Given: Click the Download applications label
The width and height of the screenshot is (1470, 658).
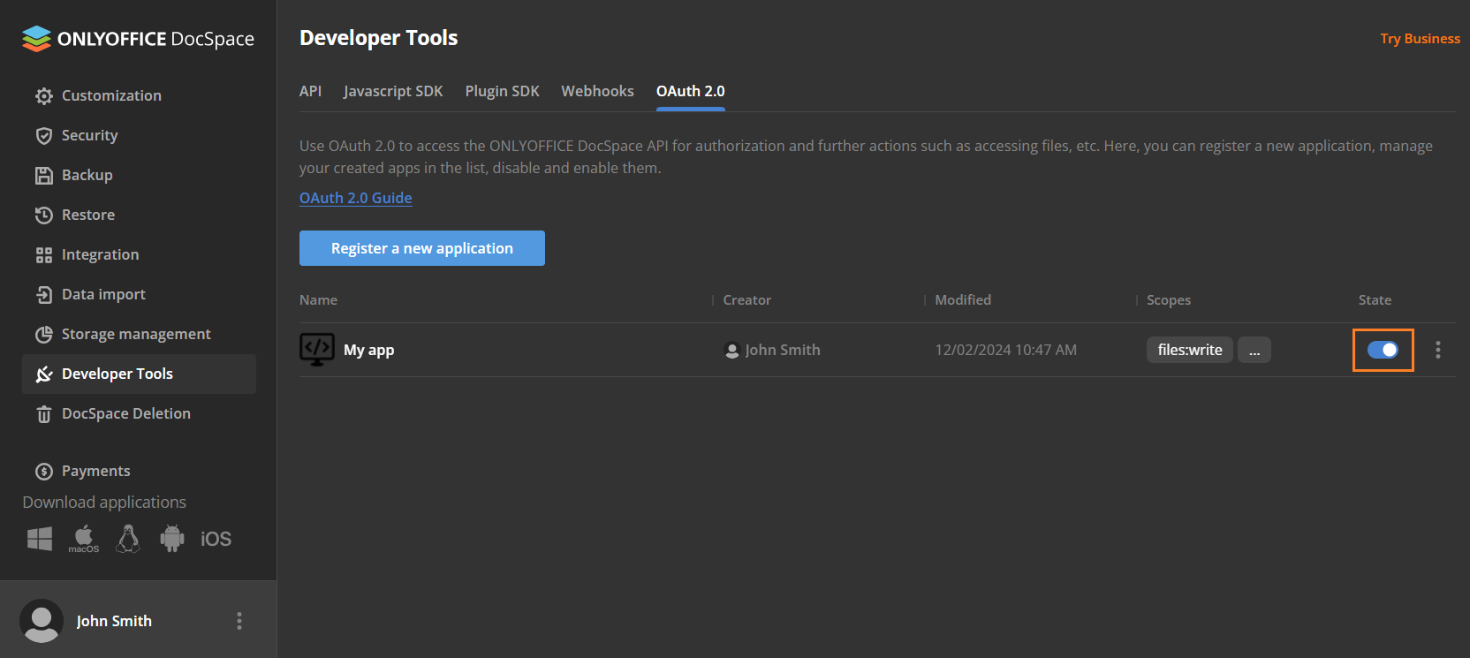Looking at the screenshot, I should (104, 502).
